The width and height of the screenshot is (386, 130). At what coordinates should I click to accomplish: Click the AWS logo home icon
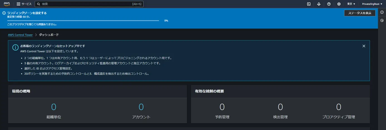point(7,4)
